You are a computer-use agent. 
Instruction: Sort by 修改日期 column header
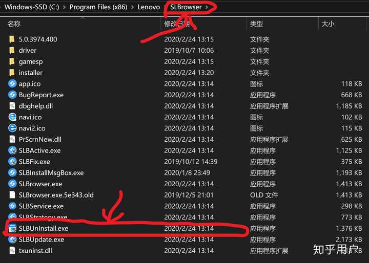(x=177, y=24)
